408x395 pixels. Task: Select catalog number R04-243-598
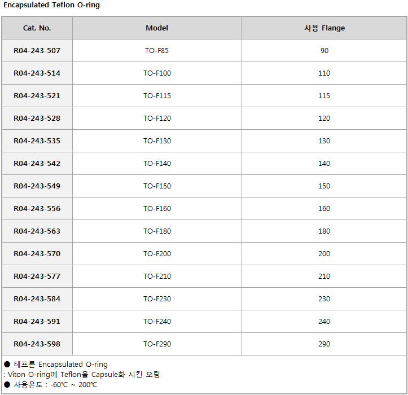point(37,344)
